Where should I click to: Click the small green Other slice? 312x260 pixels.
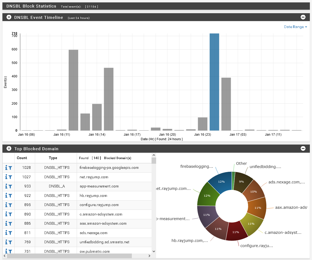point(233,180)
